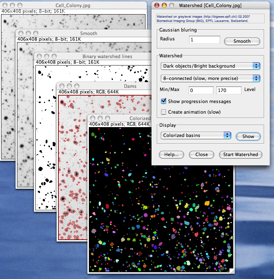Activate the Binary watershed lines window title bar
Image resolution: width=274 pixels, height=279 pixels.
(x=107, y=56)
